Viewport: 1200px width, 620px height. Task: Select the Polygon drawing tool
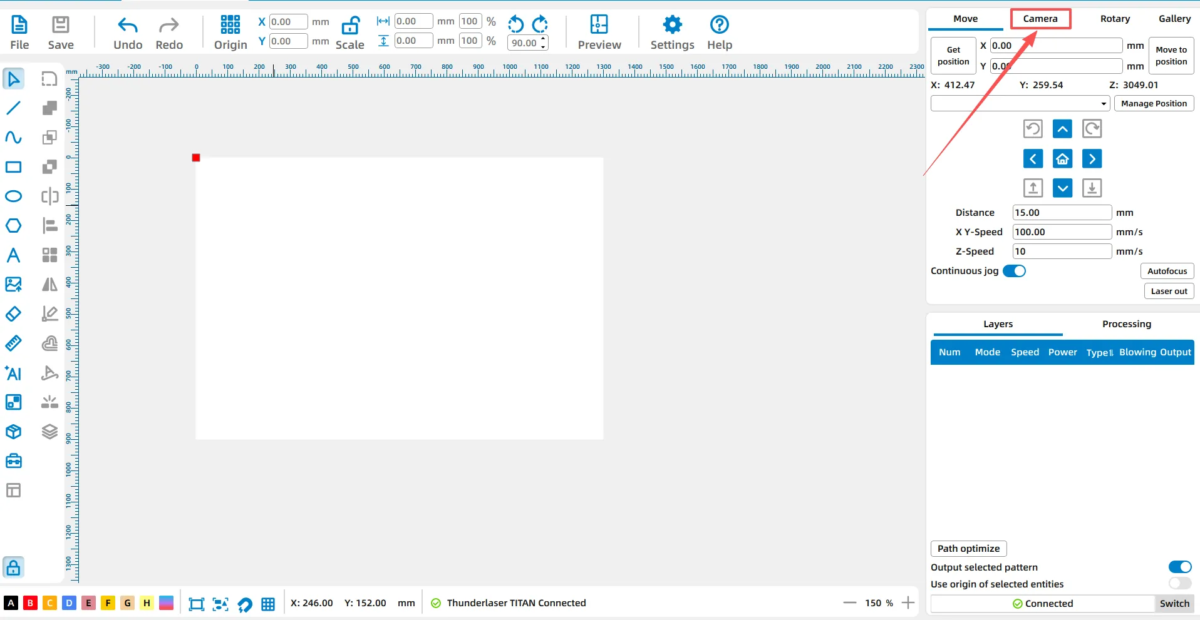pos(13,226)
